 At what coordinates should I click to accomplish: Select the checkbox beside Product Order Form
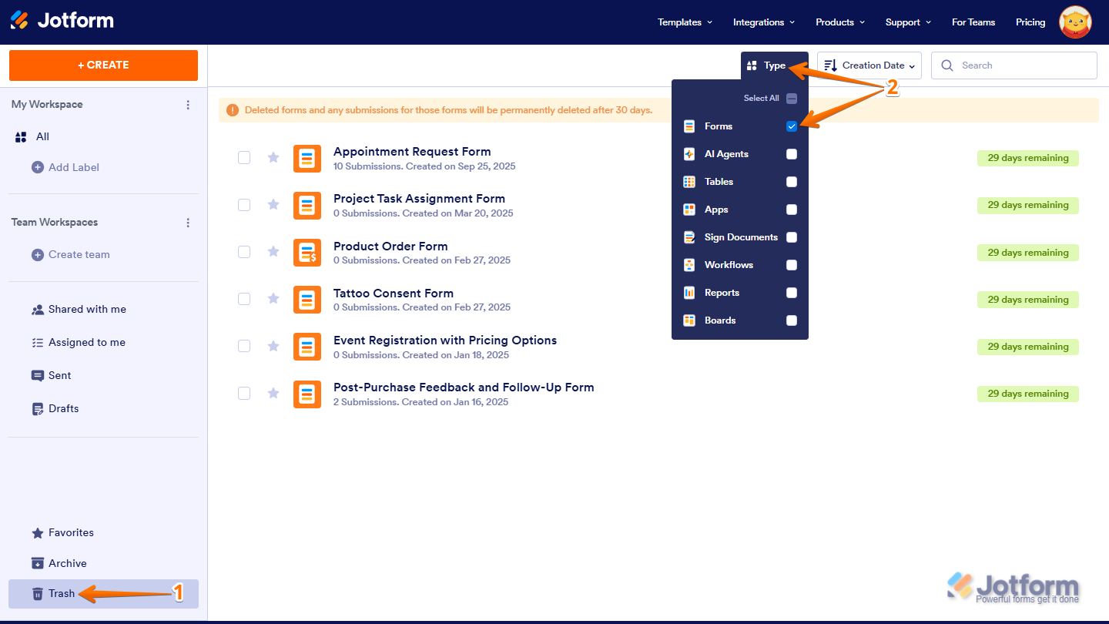(244, 252)
